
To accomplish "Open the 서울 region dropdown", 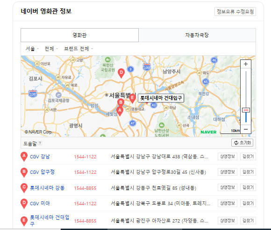I will pos(32,49).
